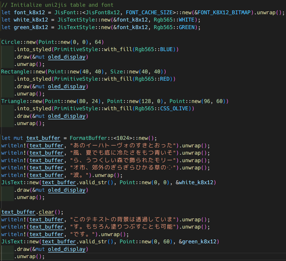Click the string starting with 'す。もちろん塗り'
The height and width of the screenshot is (261, 286).
coord(123,227)
